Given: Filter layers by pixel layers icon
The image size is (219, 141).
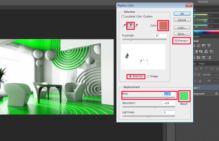Looking at the screenshot, I should (196, 68).
